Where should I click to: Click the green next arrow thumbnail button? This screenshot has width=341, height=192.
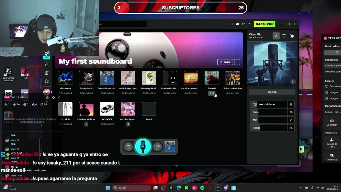301,149
